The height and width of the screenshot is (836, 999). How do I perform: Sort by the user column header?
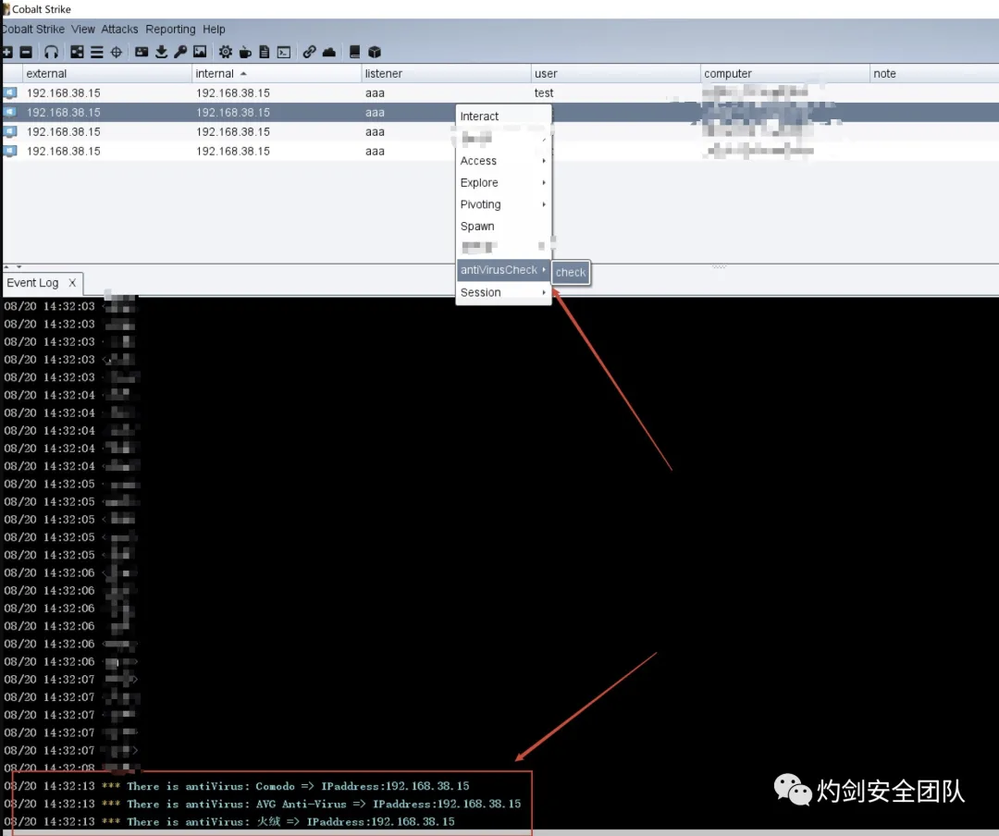tap(615, 73)
